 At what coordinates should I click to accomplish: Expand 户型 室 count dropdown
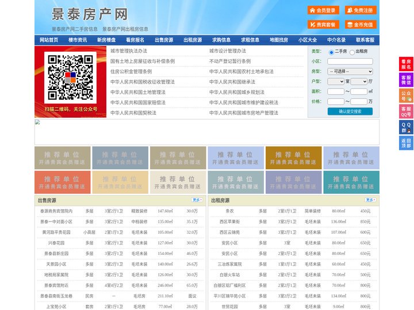pyautogui.click(x=336, y=82)
